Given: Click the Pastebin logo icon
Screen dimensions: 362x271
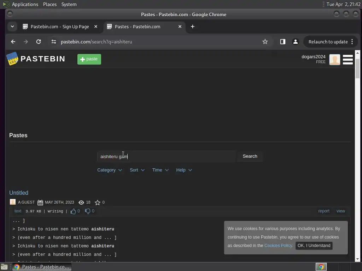Looking at the screenshot, I should pos(12,59).
